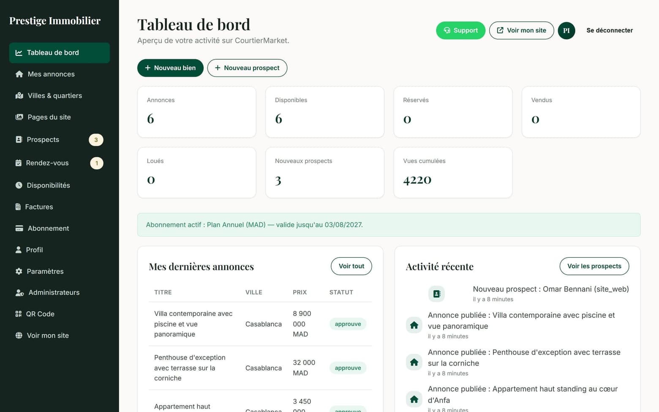
Task: Open the Paramètres menu entry
Action: click(60, 271)
